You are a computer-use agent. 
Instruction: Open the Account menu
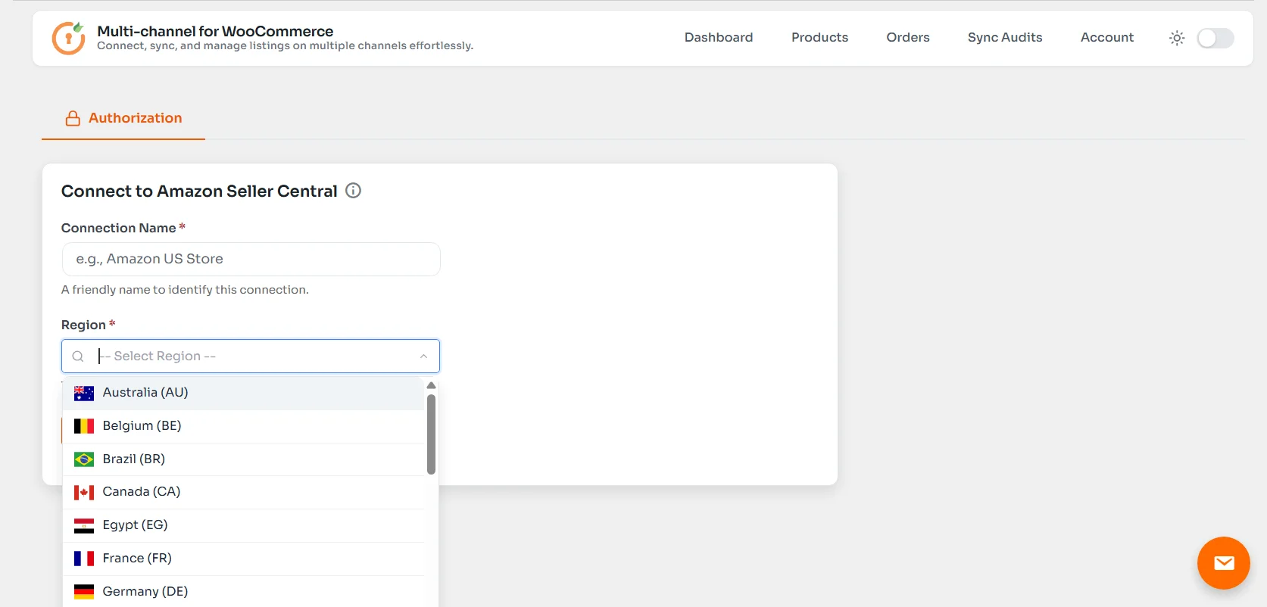tap(1106, 37)
